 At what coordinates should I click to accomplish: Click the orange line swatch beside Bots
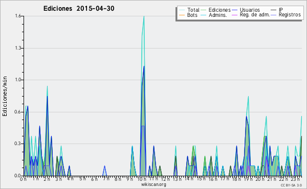(x=182, y=15)
